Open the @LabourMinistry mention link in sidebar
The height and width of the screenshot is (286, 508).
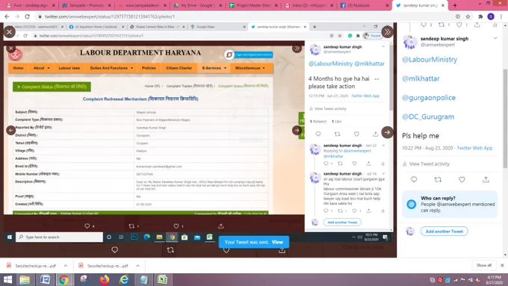tap(430, 60)
